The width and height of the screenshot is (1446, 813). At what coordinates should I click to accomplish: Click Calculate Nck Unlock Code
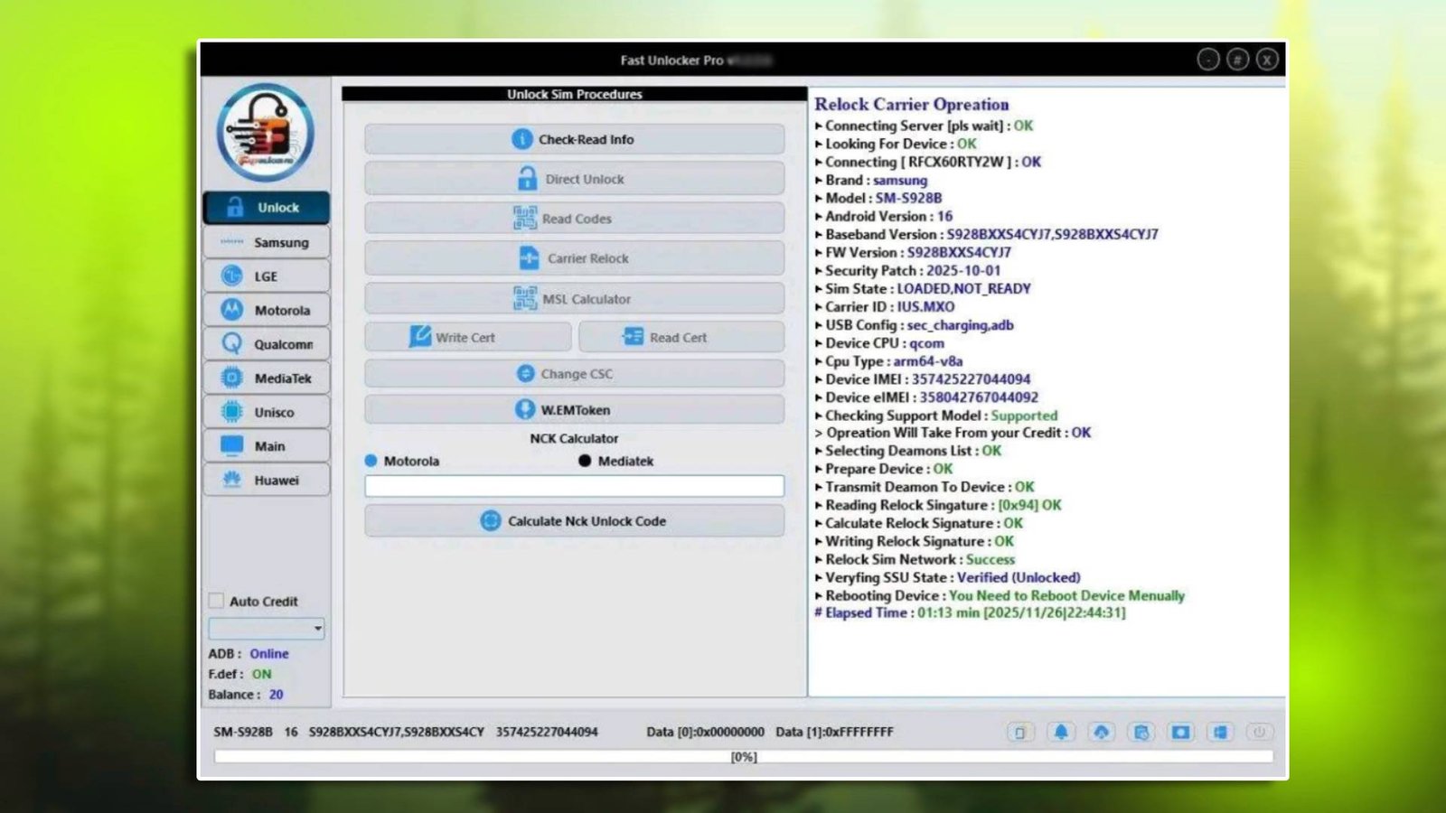[574, 520]
